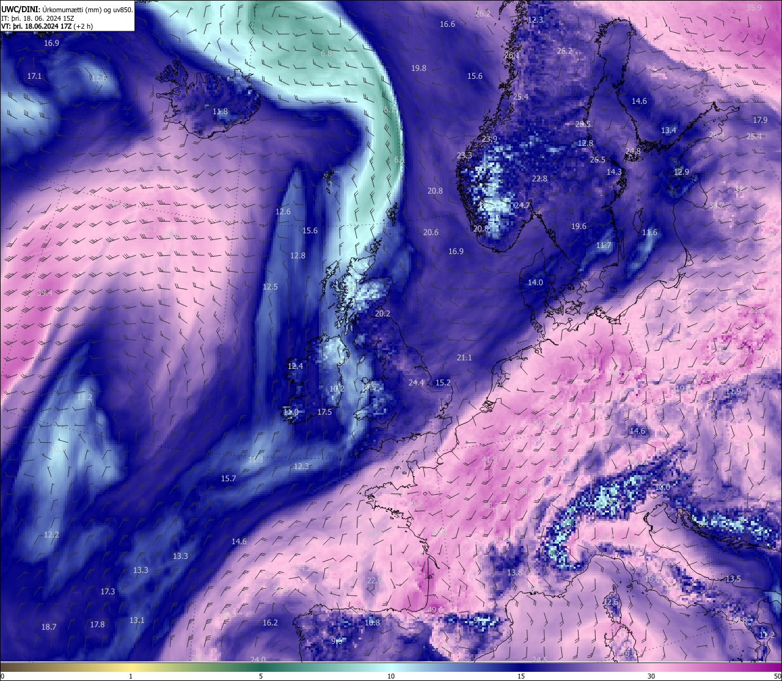
Task: Click the 20.6 value on the map
Action: point(431,233)
